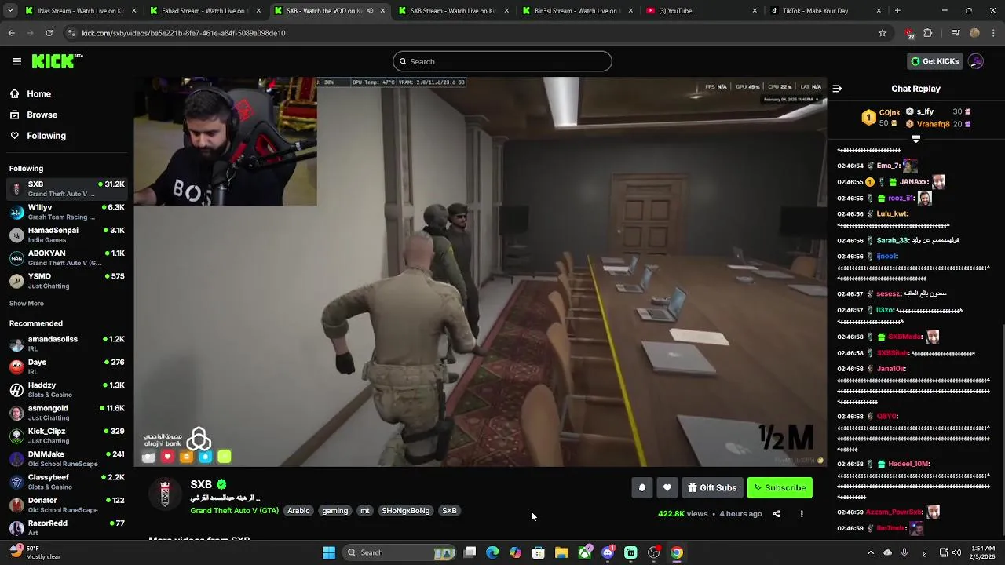1005x565 pixels.
Task: Switch to the YouTube browser tab
Action: [x=701, y=11]
